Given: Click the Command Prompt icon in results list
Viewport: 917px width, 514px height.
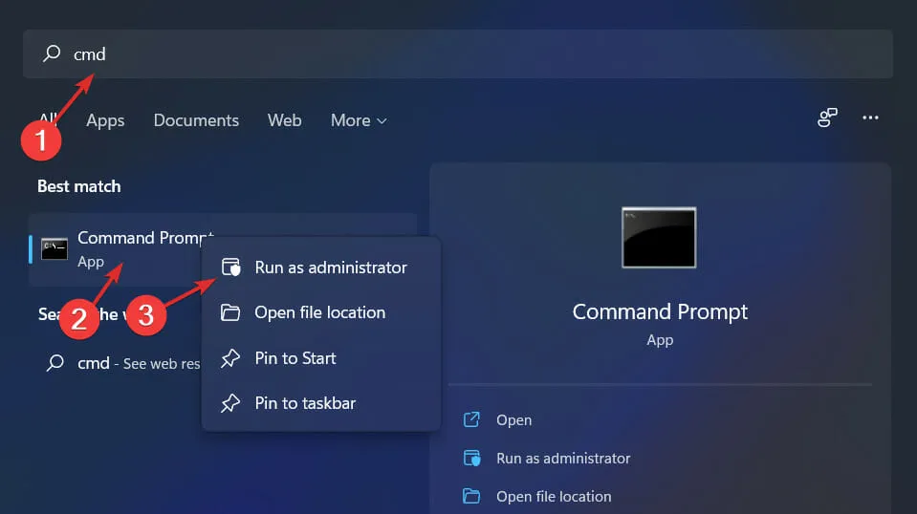Looking at the screenshot, I should (55, 249).
